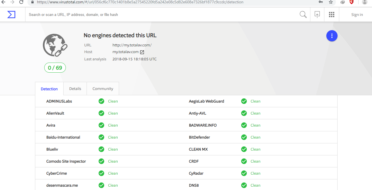Click the search magnifier icon

tap(303, 15)
